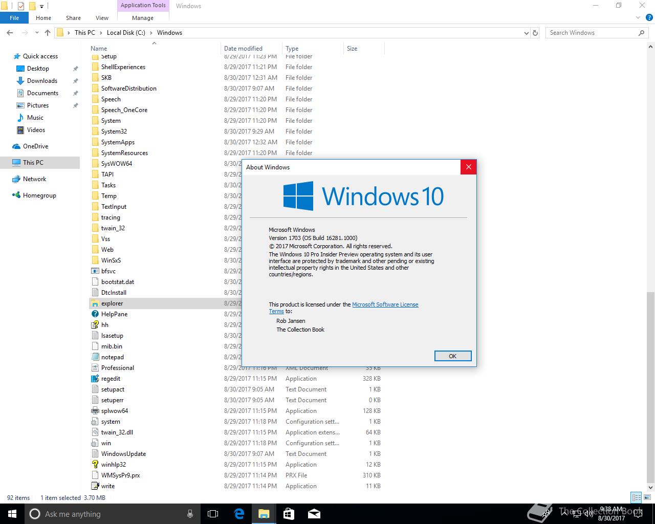Open Quick access in navigation pane
This screenshot has width=655, height=524.
point(40,56)
